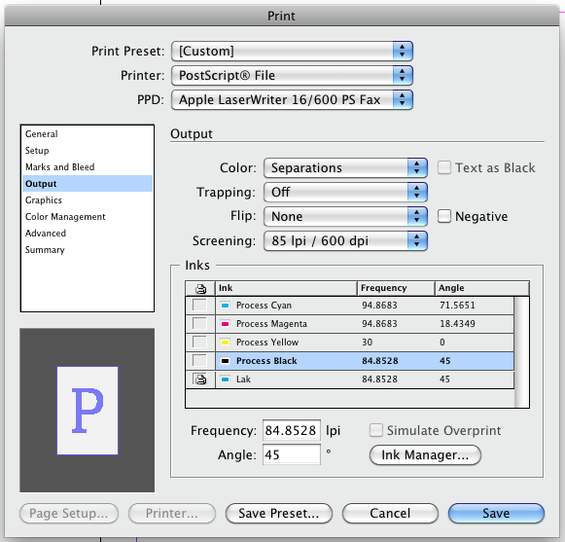The height and width of the screenshot is (542, 565).
Task: Toggle print box for Process Yellow
Action: point(199,342)
